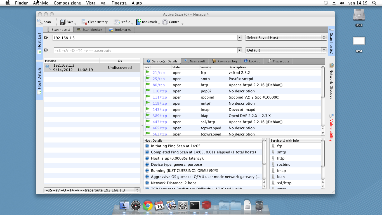This screenshot has height=215, width=382.
Task: Click the host address input field
Action: pyautogui.click(x=144, y=38)
